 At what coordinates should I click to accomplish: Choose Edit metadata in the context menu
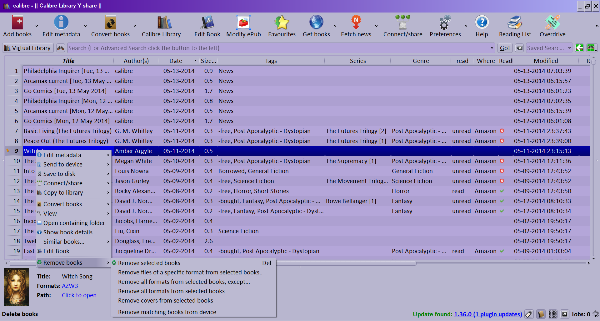[x=74, y=155]
